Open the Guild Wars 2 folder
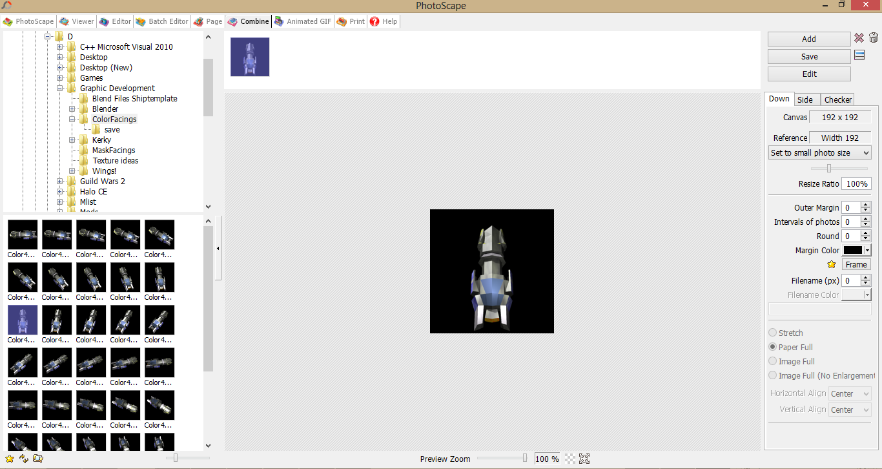Image resolution: width=882 pixels, height=469 pixels. 103,181
